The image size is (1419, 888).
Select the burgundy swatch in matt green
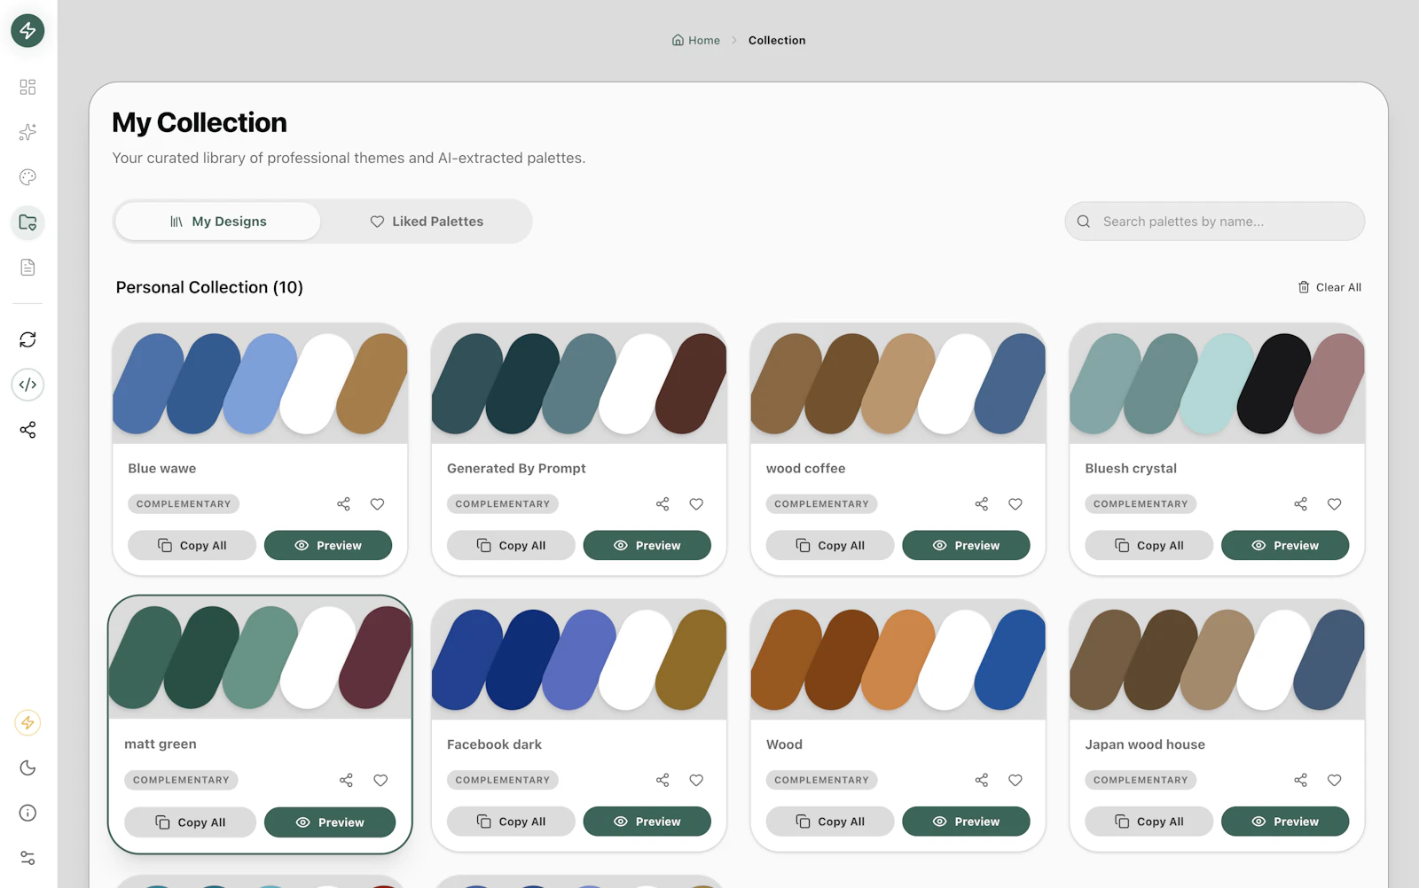pyautogui.click(x=376, y=658)
